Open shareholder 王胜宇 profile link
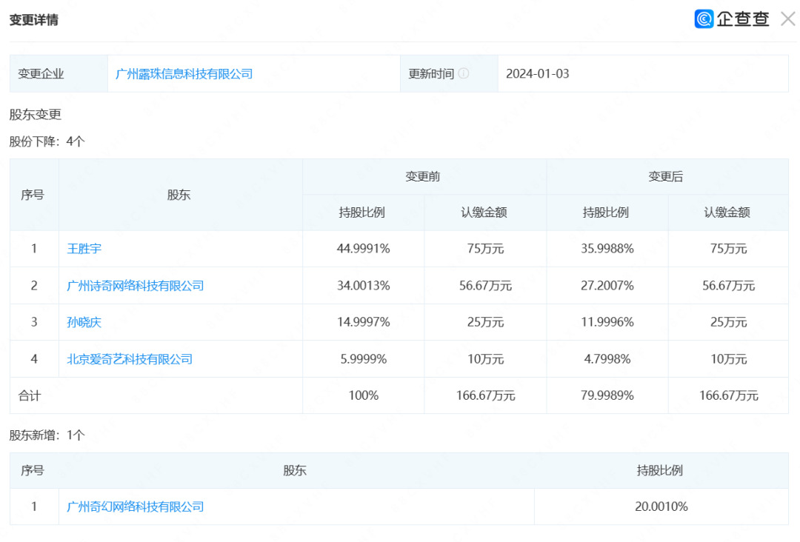The image size is (800, 542). [84, 249]
